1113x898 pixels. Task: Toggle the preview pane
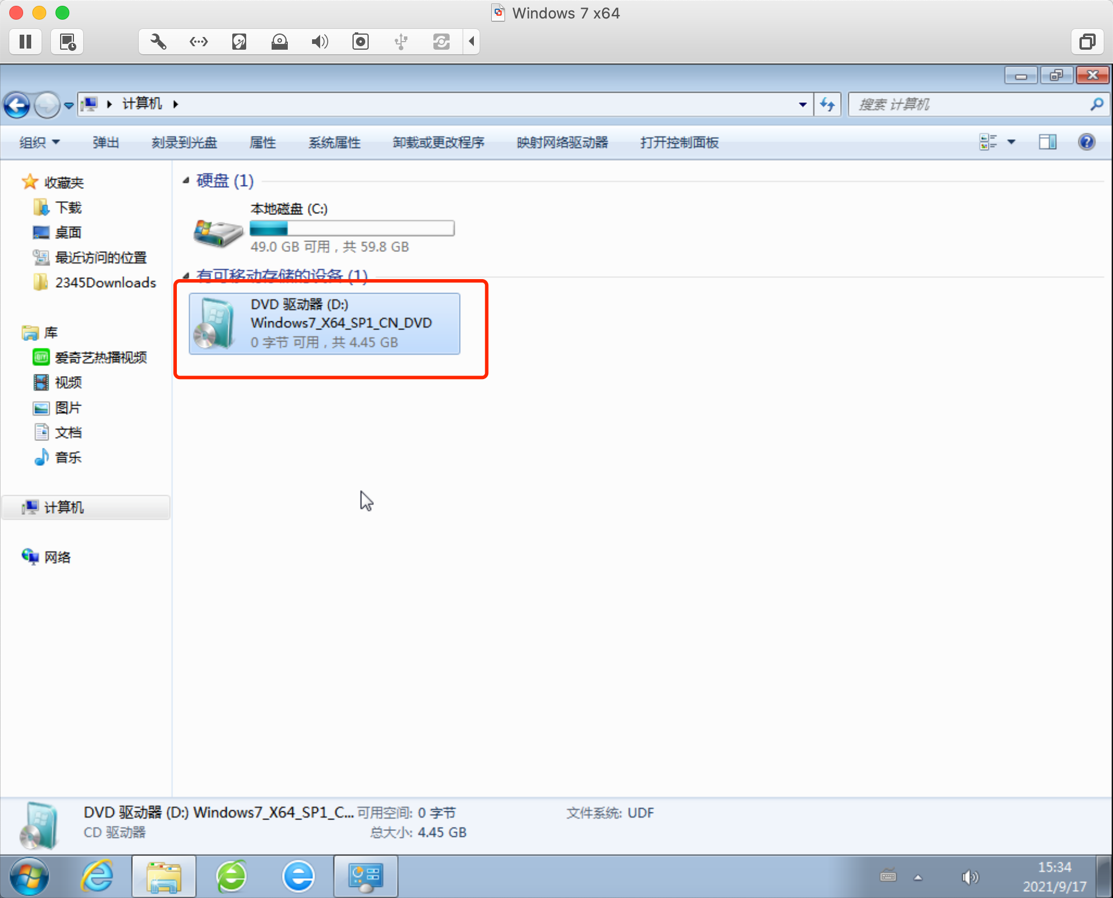(1048, 142)
